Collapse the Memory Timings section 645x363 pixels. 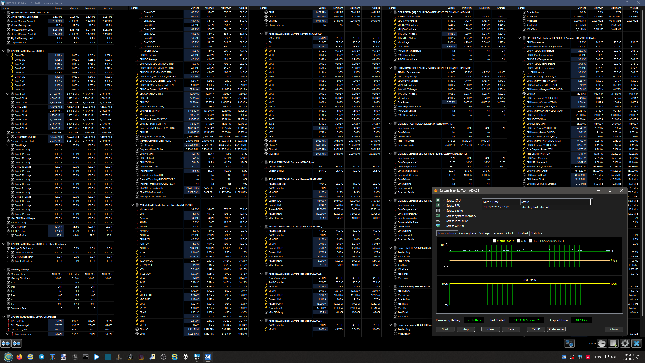[4, 269]
